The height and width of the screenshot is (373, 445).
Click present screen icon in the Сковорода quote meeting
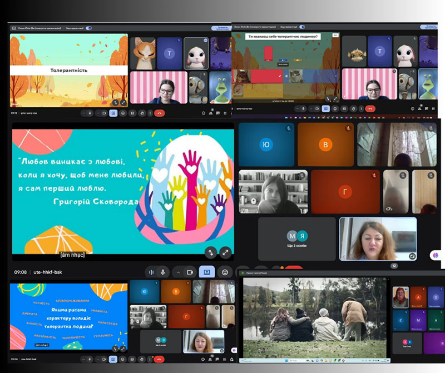click(x=206, y=272)
